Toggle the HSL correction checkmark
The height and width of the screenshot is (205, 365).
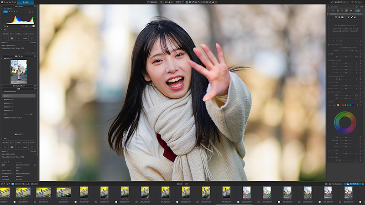click(x=329, y=102)
